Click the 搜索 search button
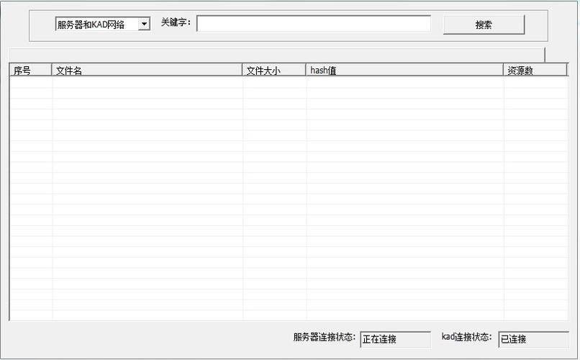Screen dimensions: 580x360 (484, 24)
